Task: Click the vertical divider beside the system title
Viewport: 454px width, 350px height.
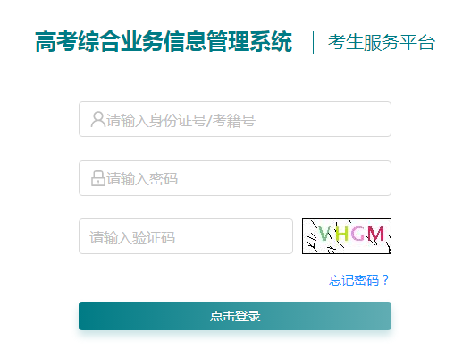Action: 313,42
